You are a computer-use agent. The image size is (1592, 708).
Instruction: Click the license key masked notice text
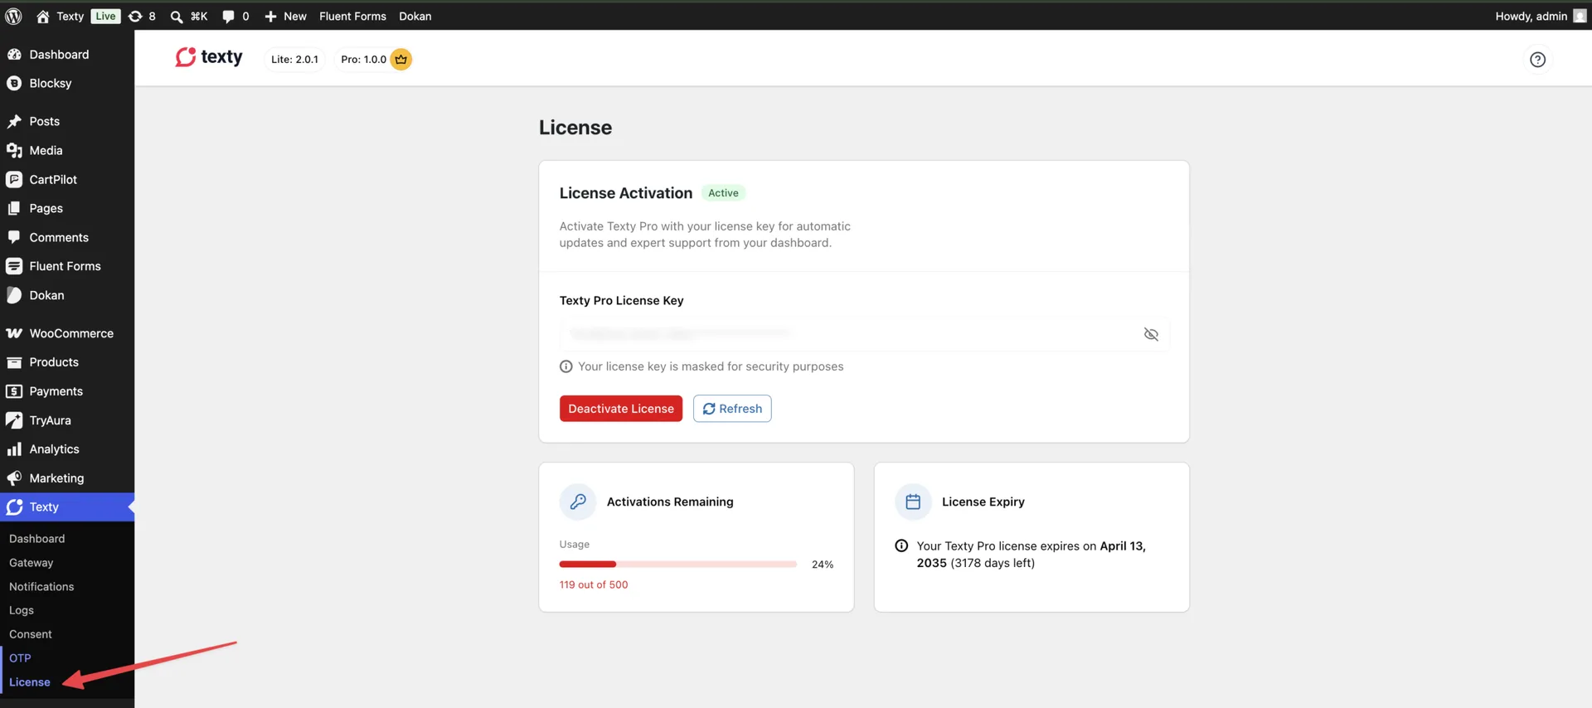(711, 366)
